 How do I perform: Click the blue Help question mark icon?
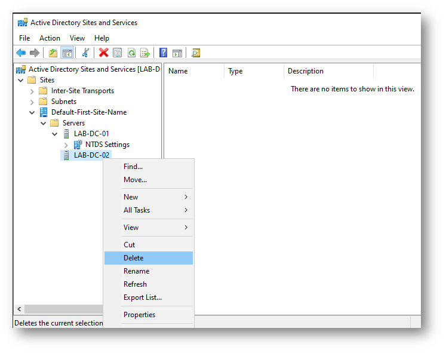coord(163,53)
